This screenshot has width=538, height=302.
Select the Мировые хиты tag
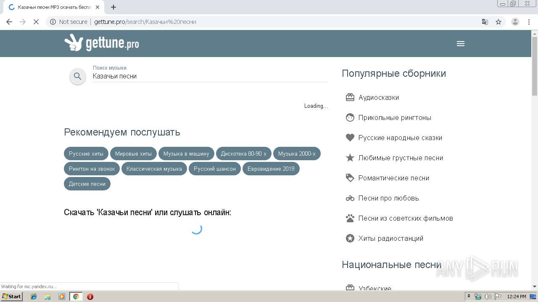133,154
